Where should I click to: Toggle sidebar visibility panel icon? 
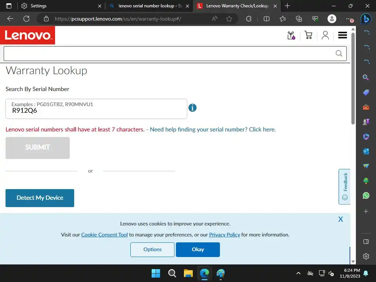(x=366, y=242)
